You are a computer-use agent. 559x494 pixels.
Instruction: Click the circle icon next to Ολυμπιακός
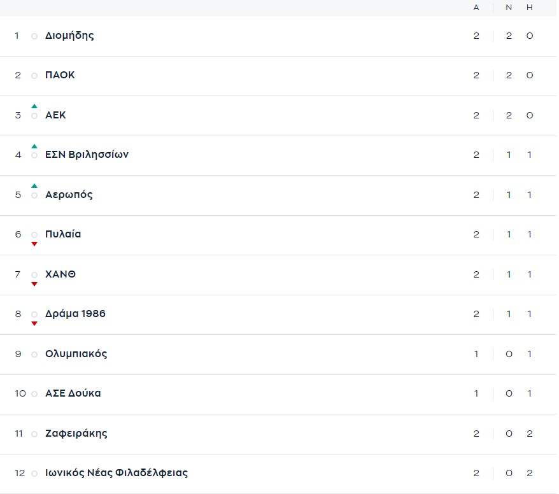(34, 355)
